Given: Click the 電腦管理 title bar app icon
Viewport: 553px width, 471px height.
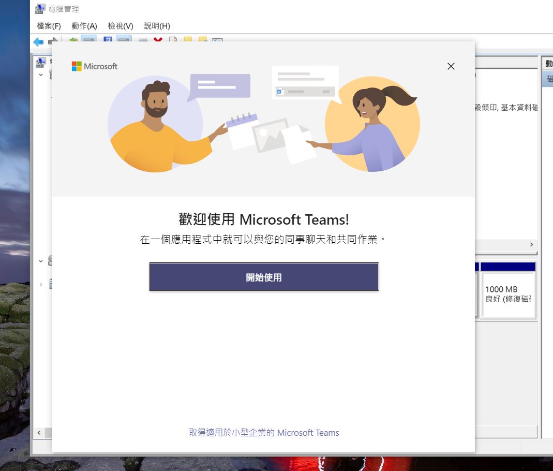Looking at the screenshot, I should [40, 9].
